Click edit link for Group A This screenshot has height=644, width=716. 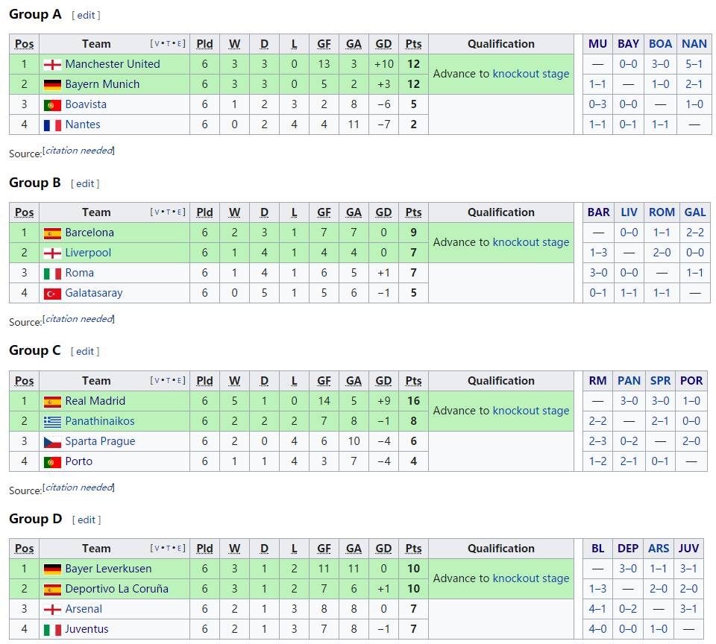click(x=86, y=15)
